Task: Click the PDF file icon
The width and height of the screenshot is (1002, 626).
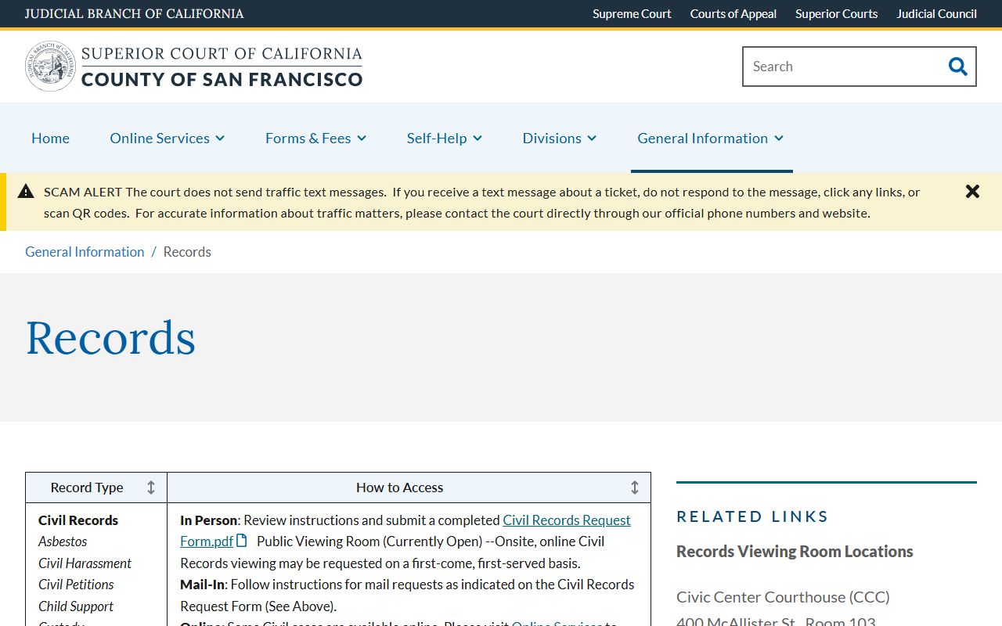Action: pos(242,541)
